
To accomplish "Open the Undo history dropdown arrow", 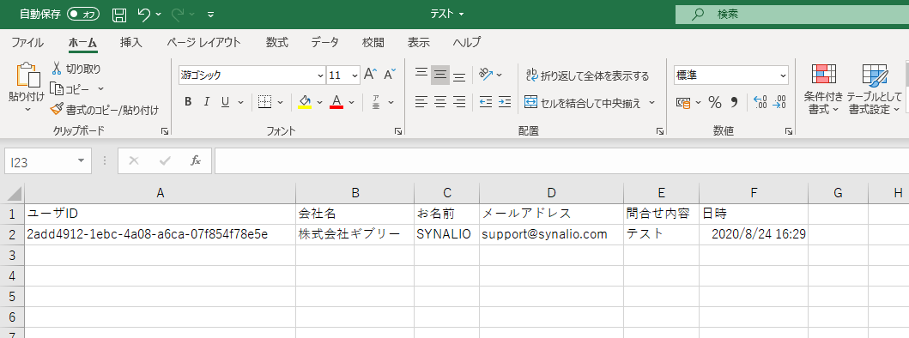I will [x=158, y=14].
